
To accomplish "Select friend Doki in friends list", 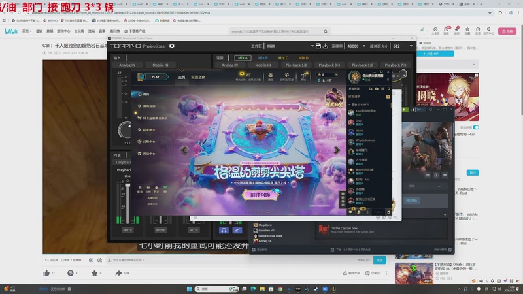I will coord(369,122).
